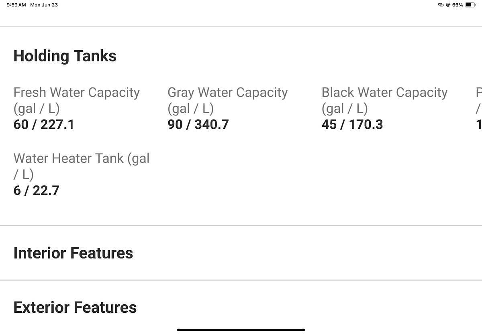Tap the battery icon in status bar

click(x=470, y=5)
